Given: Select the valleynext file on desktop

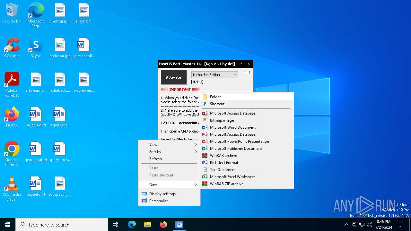Looking at the screenshot, I should click(x=84, y=13).
